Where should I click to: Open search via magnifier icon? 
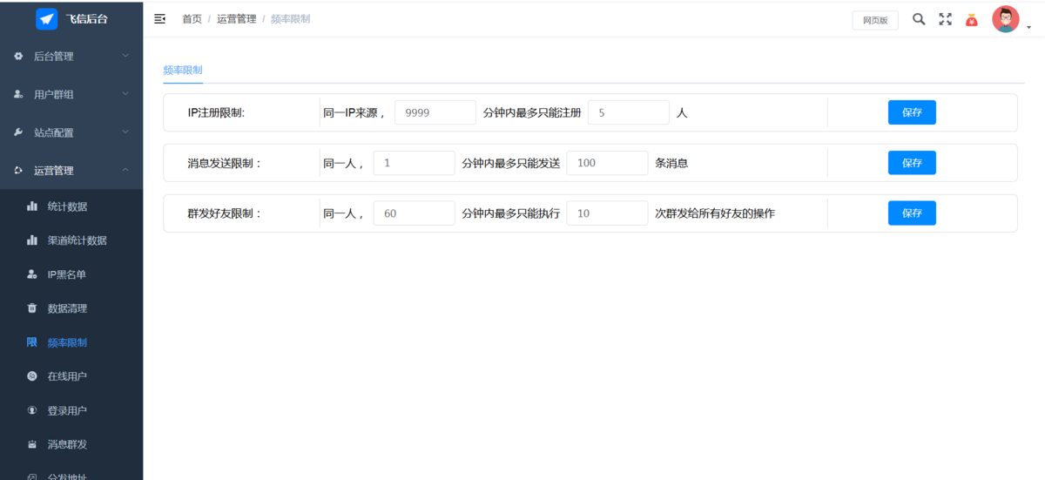[919, 19]
